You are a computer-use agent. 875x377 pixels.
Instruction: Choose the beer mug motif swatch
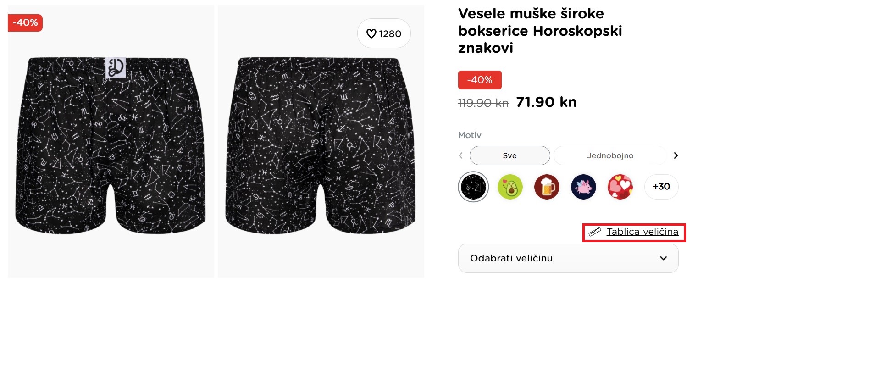click(x=547, y=187)
